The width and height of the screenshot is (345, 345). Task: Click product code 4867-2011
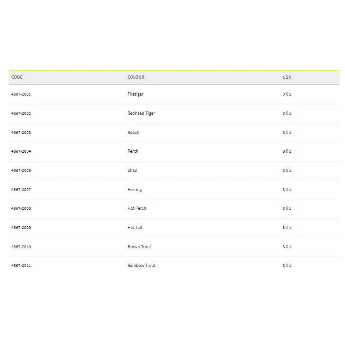21,266
